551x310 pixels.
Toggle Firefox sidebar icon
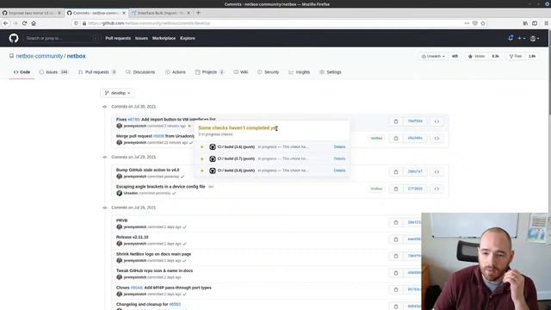535,23
